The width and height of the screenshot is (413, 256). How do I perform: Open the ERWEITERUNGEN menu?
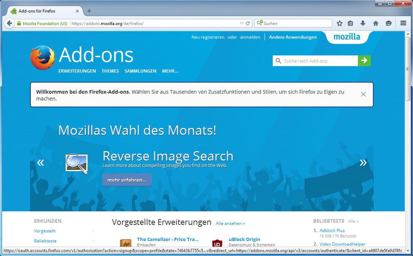tap(77, 71)
